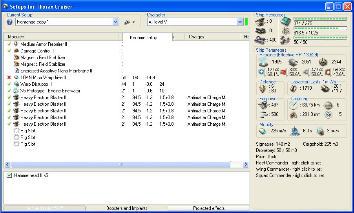354x213 pixels.
Task: Click the warp speed icon
Action: tap(320, 131)
